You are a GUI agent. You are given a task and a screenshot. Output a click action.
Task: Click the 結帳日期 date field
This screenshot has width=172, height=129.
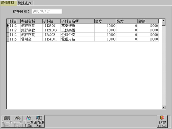pyautogui.click(x=47, y=11)
